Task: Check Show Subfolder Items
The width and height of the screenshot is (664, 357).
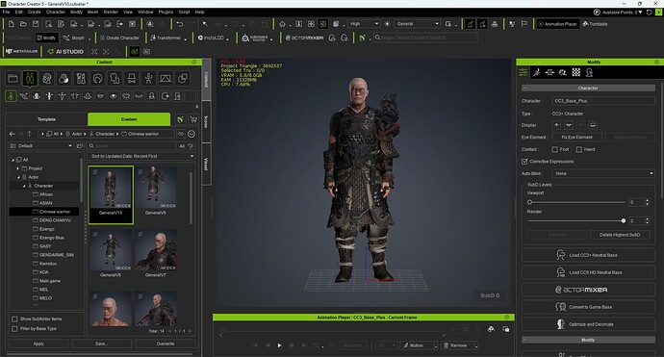Action: tap(14, 319)
